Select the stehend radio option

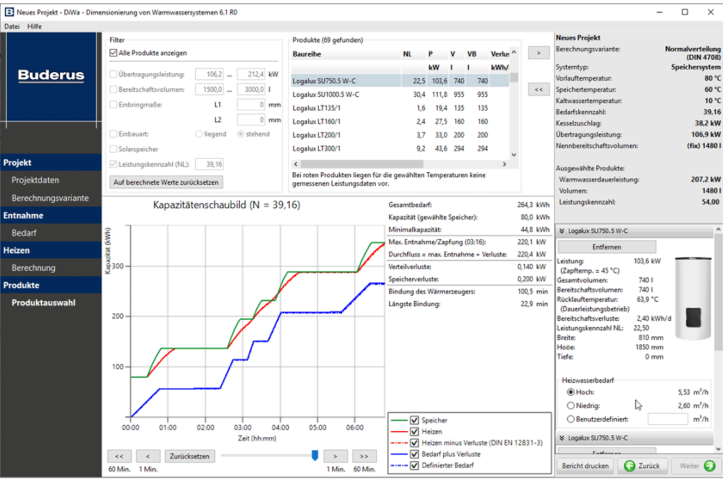pyautogui.click(x=240, y=134)
